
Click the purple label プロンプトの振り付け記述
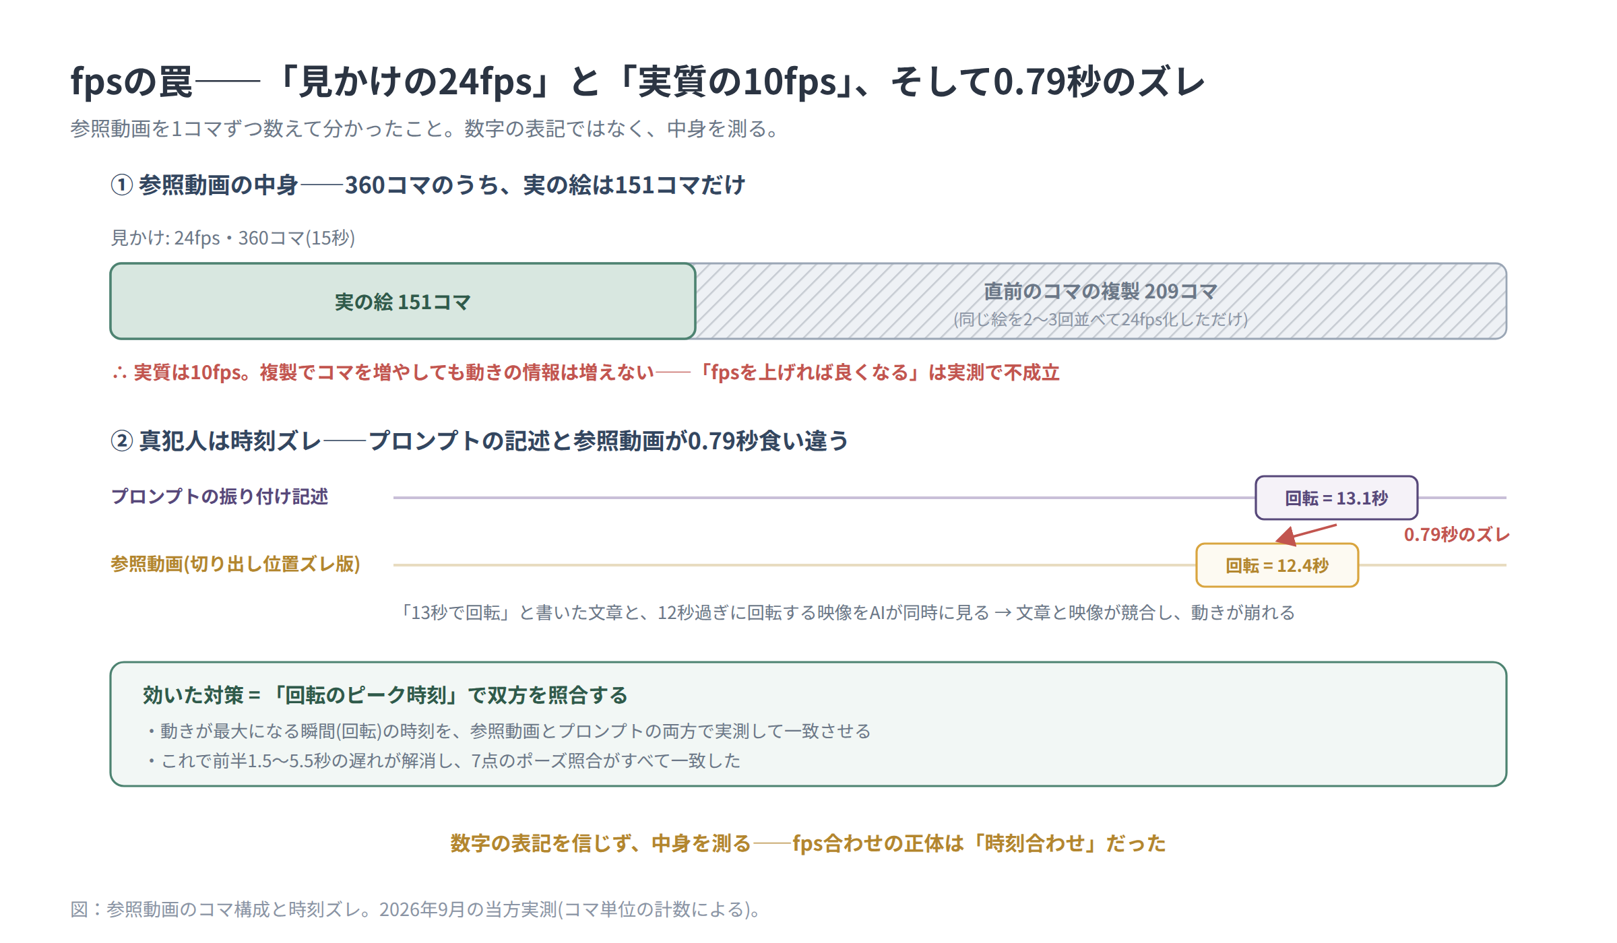(x=220, y=496)
